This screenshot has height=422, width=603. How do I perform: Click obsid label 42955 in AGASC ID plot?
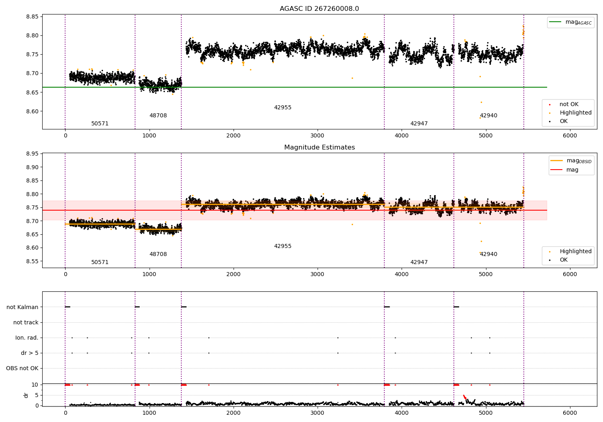point(283,108)
